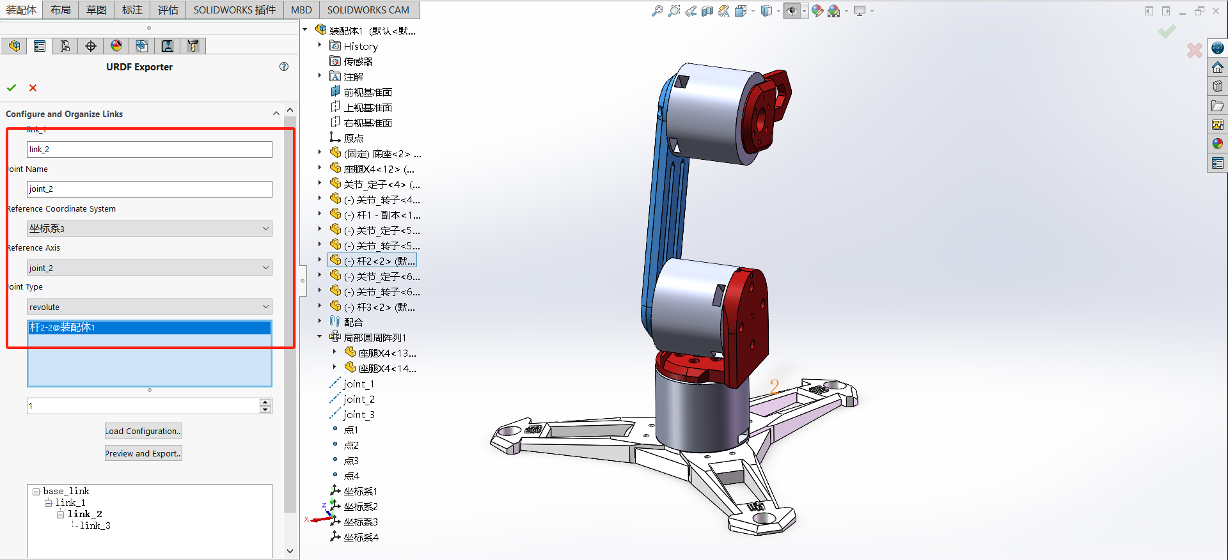This screenshot has width=1228, height=560.
Task: Open the Reference Coordinate System dropdown
Action: (150, 228)
